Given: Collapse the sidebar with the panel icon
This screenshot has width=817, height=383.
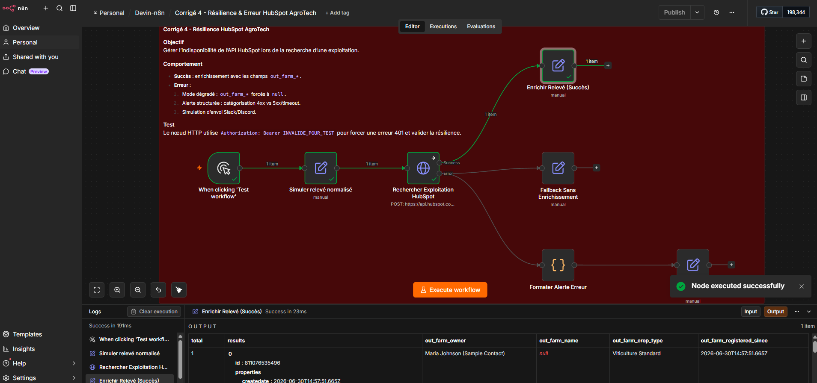Looking at the screenshot, I should click(73, 8).
